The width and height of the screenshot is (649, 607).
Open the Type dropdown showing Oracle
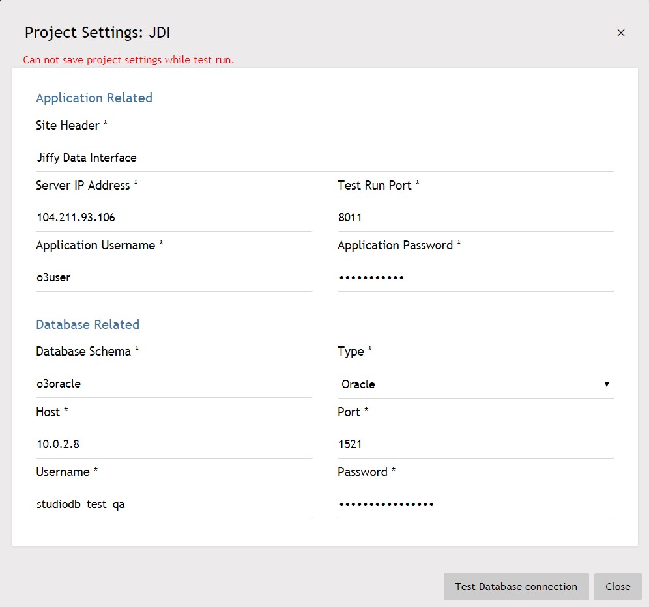pyautogui.click(x=476, y=384)
